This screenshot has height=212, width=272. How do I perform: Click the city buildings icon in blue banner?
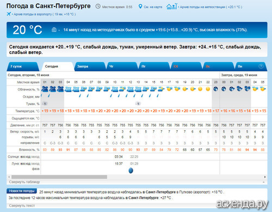click(x=54, y=29)
